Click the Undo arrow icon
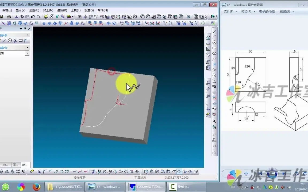Screen dimensions: 308x192 (x=33, y=17)
